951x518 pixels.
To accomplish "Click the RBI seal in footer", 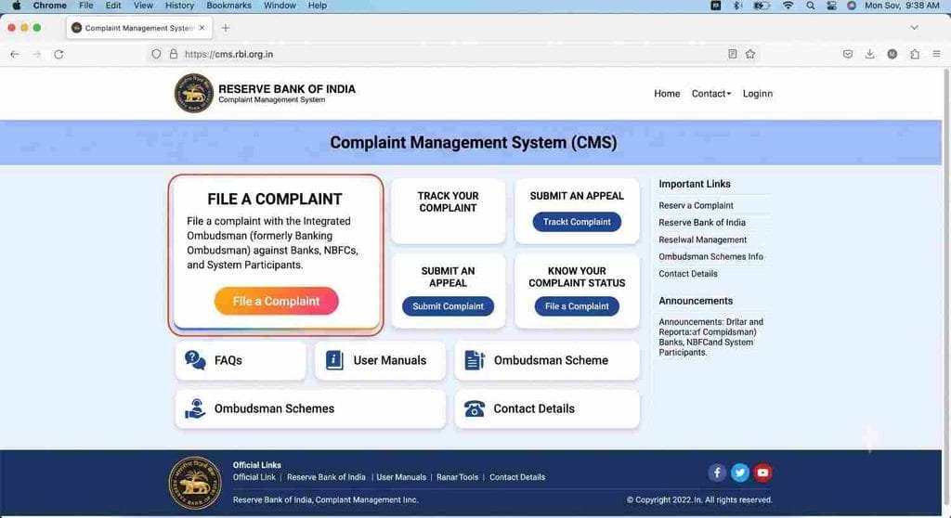I will coord(195,484).
